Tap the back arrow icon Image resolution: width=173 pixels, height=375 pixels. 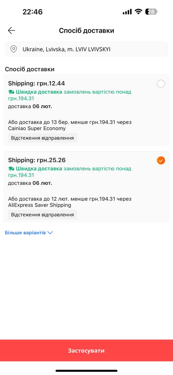click(11, 30)
